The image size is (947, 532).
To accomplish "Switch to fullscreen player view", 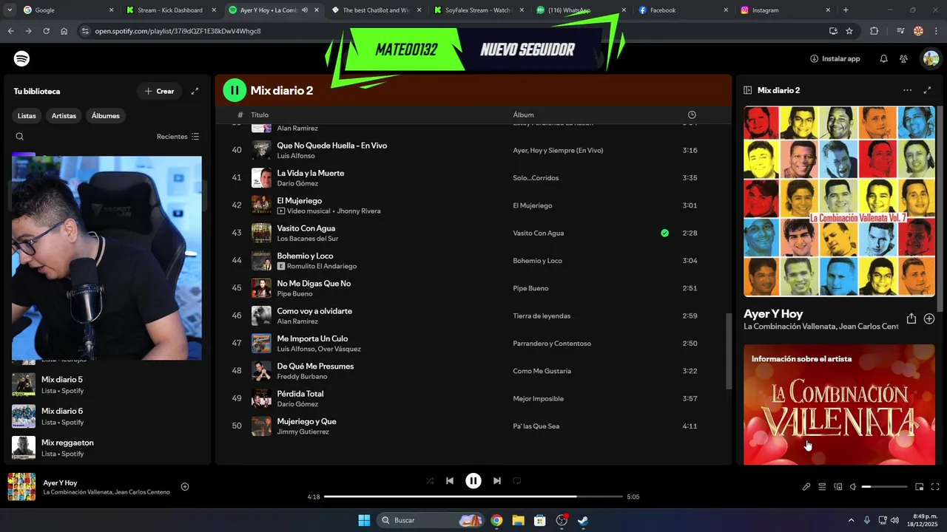I will (x=935, y=487).
